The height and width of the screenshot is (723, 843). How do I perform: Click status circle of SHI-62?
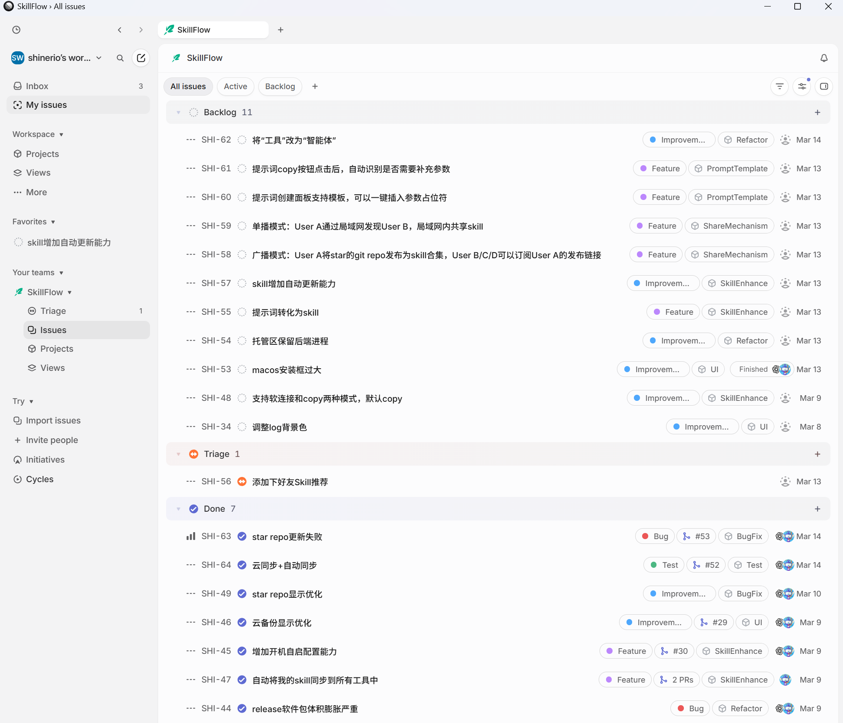point(242,140)
